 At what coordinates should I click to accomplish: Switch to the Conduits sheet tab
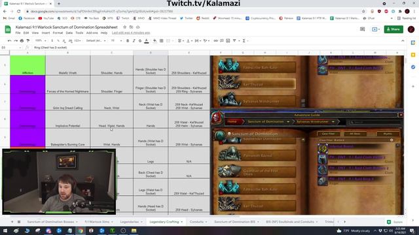198,222
